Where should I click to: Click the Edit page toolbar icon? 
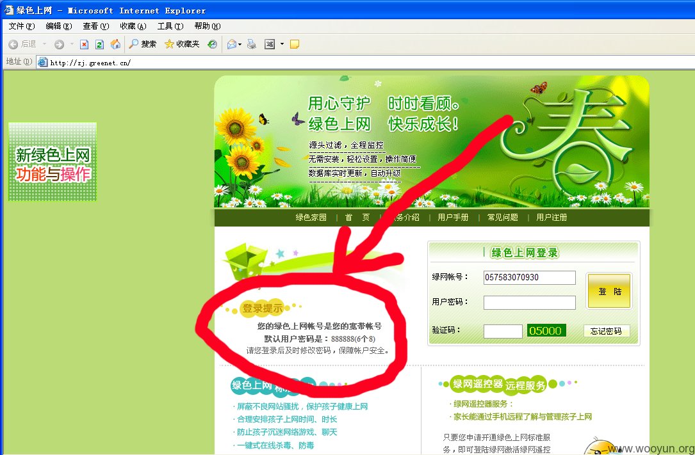tap(270, 44)
